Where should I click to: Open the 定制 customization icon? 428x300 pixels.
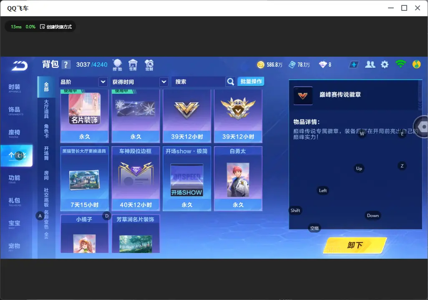tap(149, 65)
